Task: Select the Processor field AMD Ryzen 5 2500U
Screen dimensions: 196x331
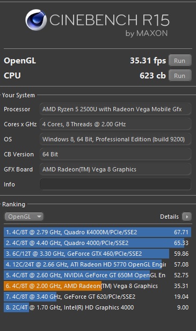Action: 115,109
